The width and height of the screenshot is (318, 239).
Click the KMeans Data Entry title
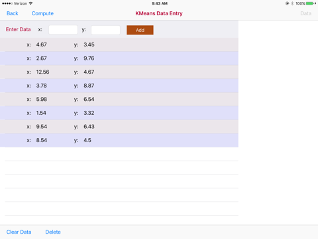coord(159,13)
